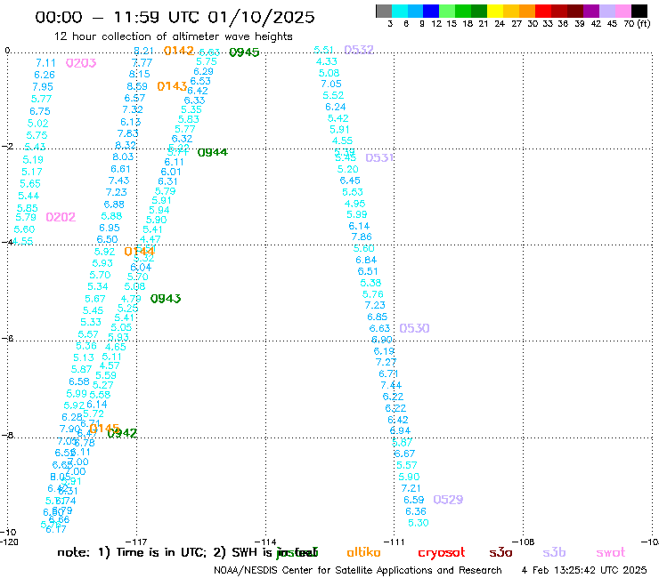
Task: Select the orange 0144 time marker
Action: (140, 252)
